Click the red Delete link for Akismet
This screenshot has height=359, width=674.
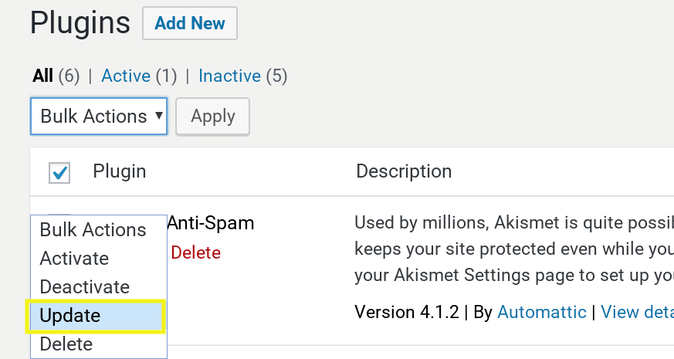click(x=195, y=253)
